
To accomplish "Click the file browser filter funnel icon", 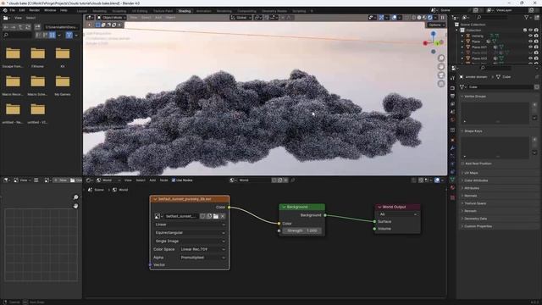I will [69, 35].
